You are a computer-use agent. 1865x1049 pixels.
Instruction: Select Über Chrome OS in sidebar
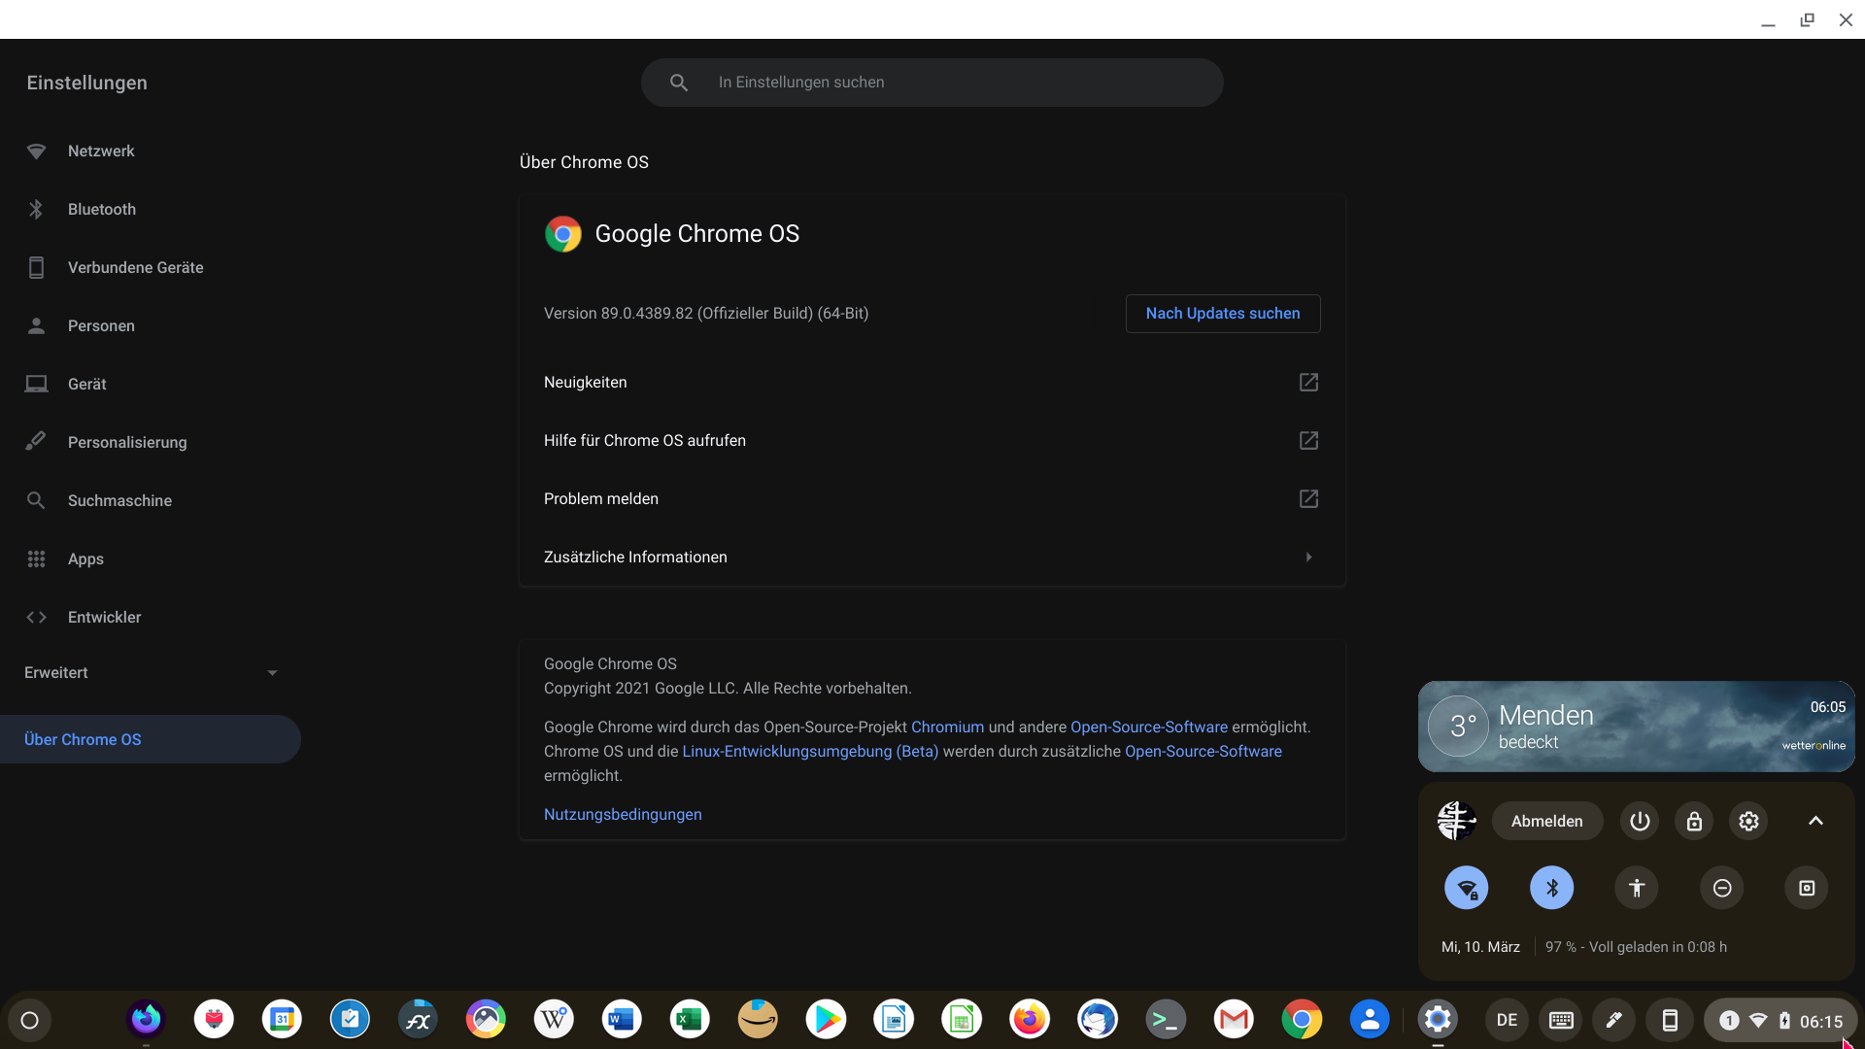click(x=151, y=739)
